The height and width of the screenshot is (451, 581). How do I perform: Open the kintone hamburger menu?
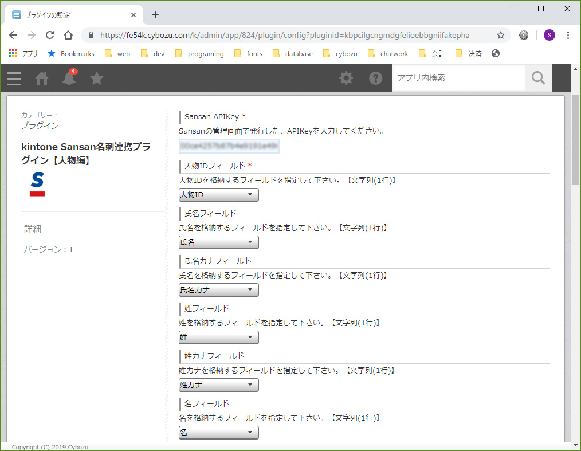(14, 78)
